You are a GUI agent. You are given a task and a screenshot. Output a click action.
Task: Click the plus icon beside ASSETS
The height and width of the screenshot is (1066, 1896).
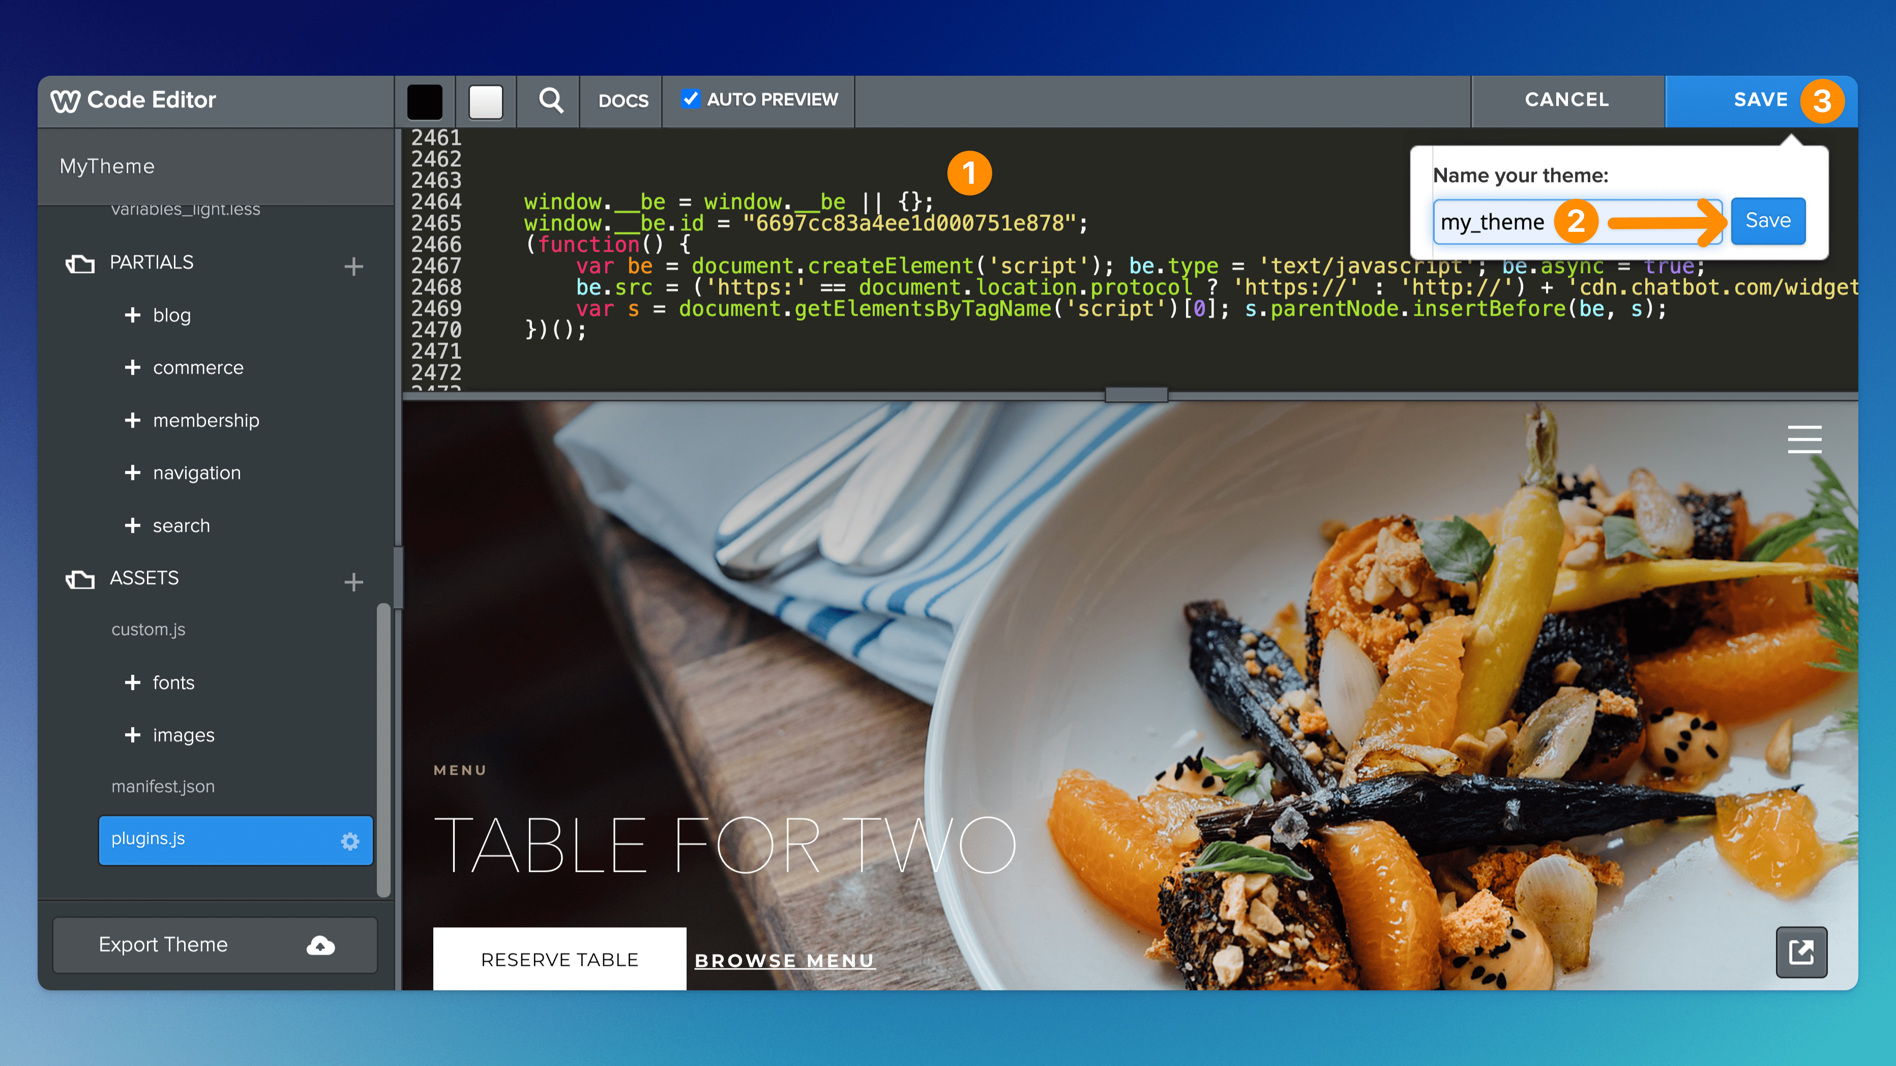coord(353,582)
